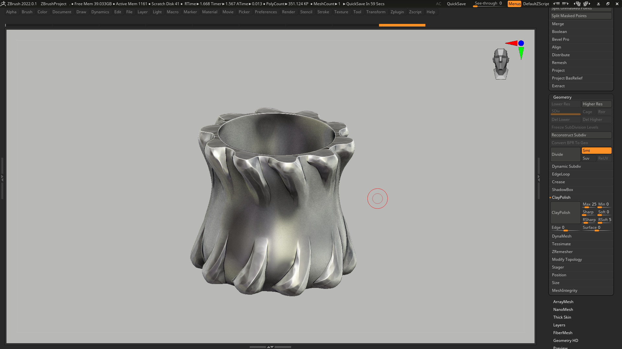622x349 pixels.
Task: Click Reconstruct Subdiv button
Action: [x=581, y=135]
